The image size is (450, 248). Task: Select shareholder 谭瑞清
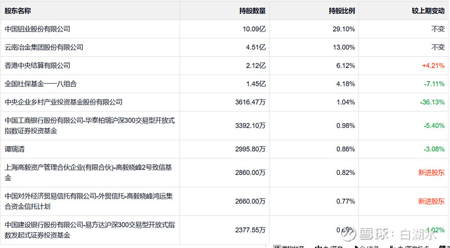15,149
